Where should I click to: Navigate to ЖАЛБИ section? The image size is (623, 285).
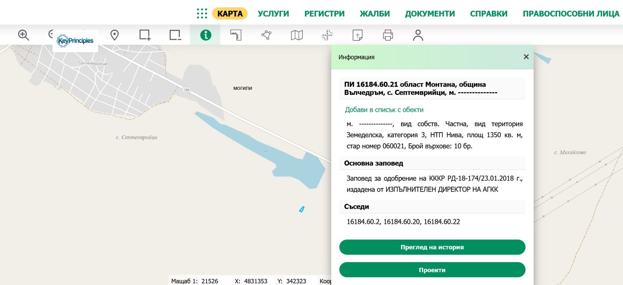pyautogui.click(x=375, y=14)
